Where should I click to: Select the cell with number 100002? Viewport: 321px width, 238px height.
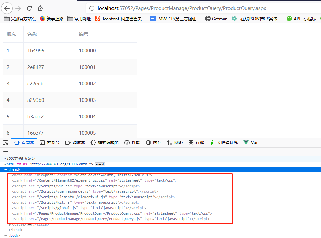tap(106, 83)
